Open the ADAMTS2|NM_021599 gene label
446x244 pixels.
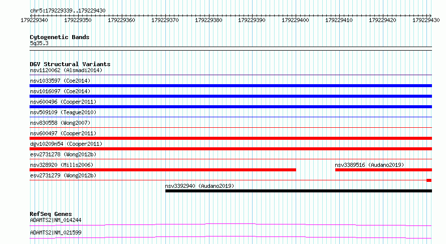click(56, 232)
